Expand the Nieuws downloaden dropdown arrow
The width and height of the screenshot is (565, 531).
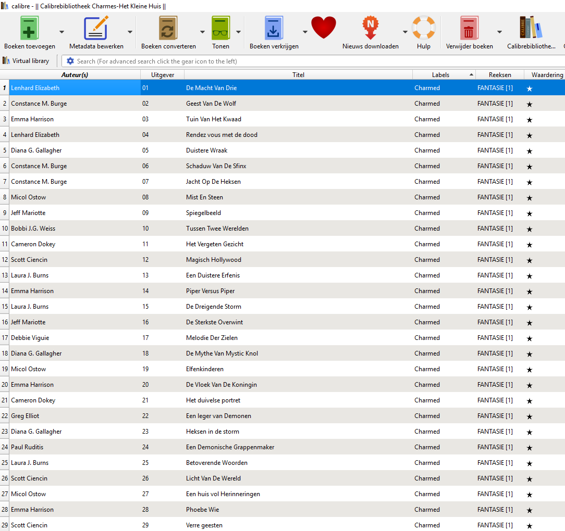click(405, 32)
